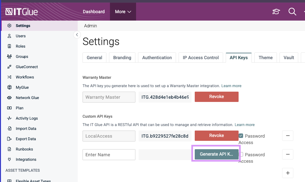
Task: Collapse the left sidebar with the chevron
Action: coord(77,35)
